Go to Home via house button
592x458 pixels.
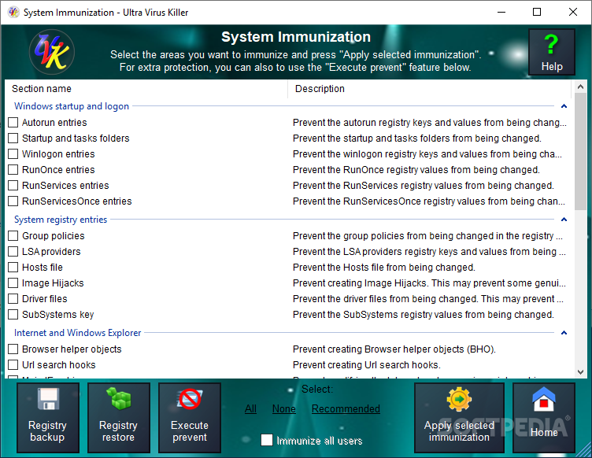click(544, 417)
